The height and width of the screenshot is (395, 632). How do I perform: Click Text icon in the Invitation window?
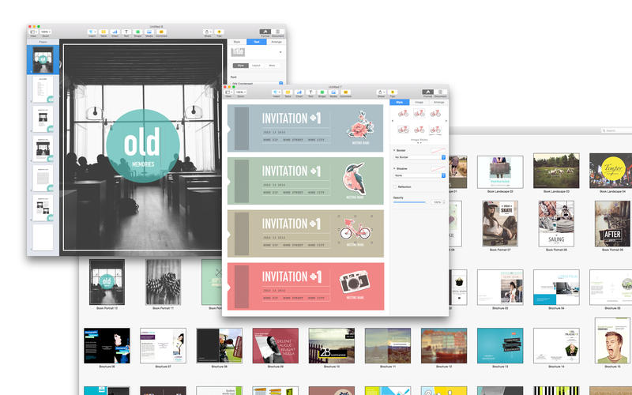[x=310, y=92]
